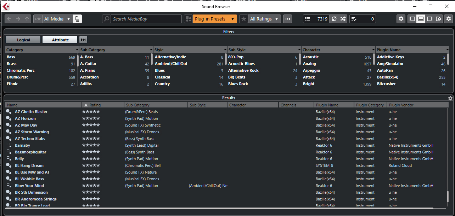Toggle the include subfolders folder icon
Image resolution: width=455 pixels, height=216 pixels.
[78, 19]
